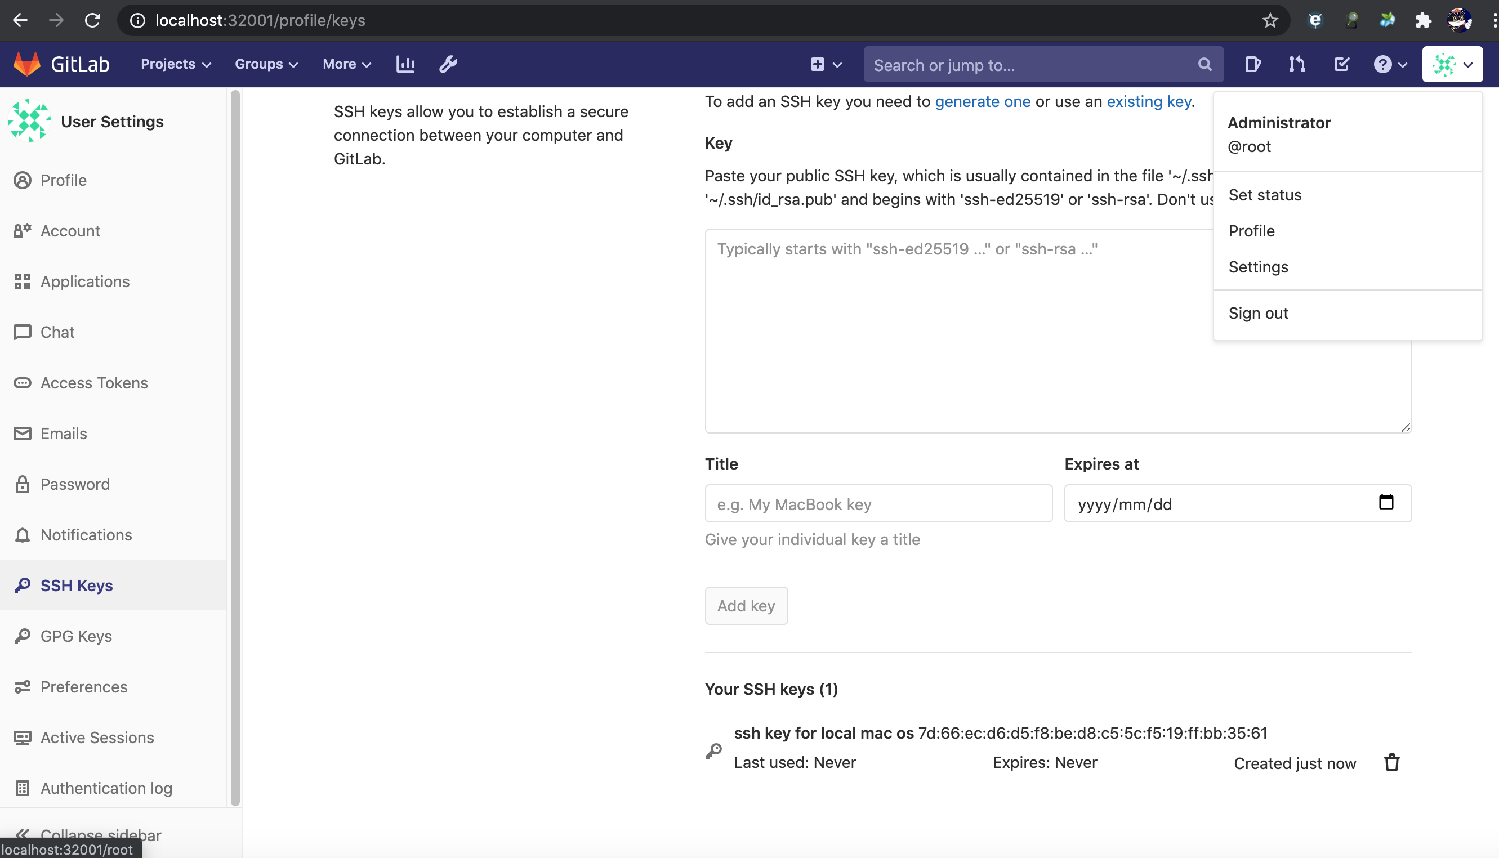The height and width of the screenshot is (858, 1499).
Task: Click the sidebar vertical scrollbar
Action: coord(235,448)
